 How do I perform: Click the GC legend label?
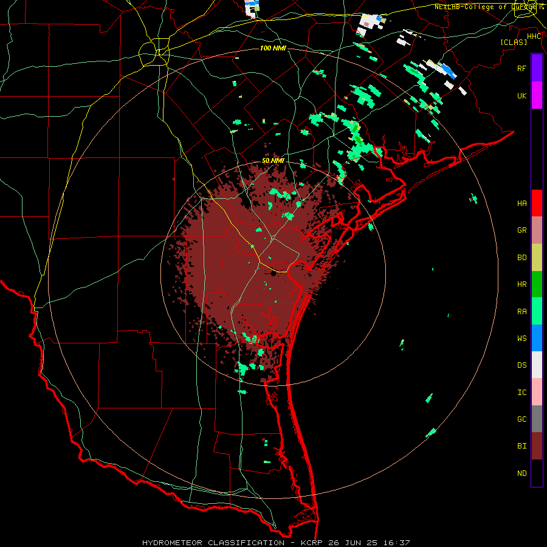click(x=522, y=419)
